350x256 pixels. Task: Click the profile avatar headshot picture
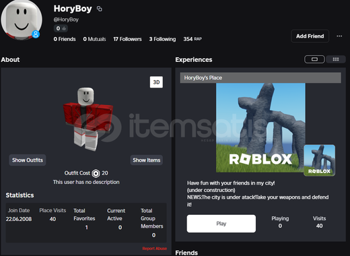pyautogui.click(x=22, y=20)
